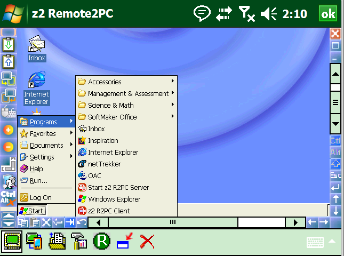This screenshot has height=256, width=344.
Task: Click the undo curved arrow icon
Action: point(82,222)
